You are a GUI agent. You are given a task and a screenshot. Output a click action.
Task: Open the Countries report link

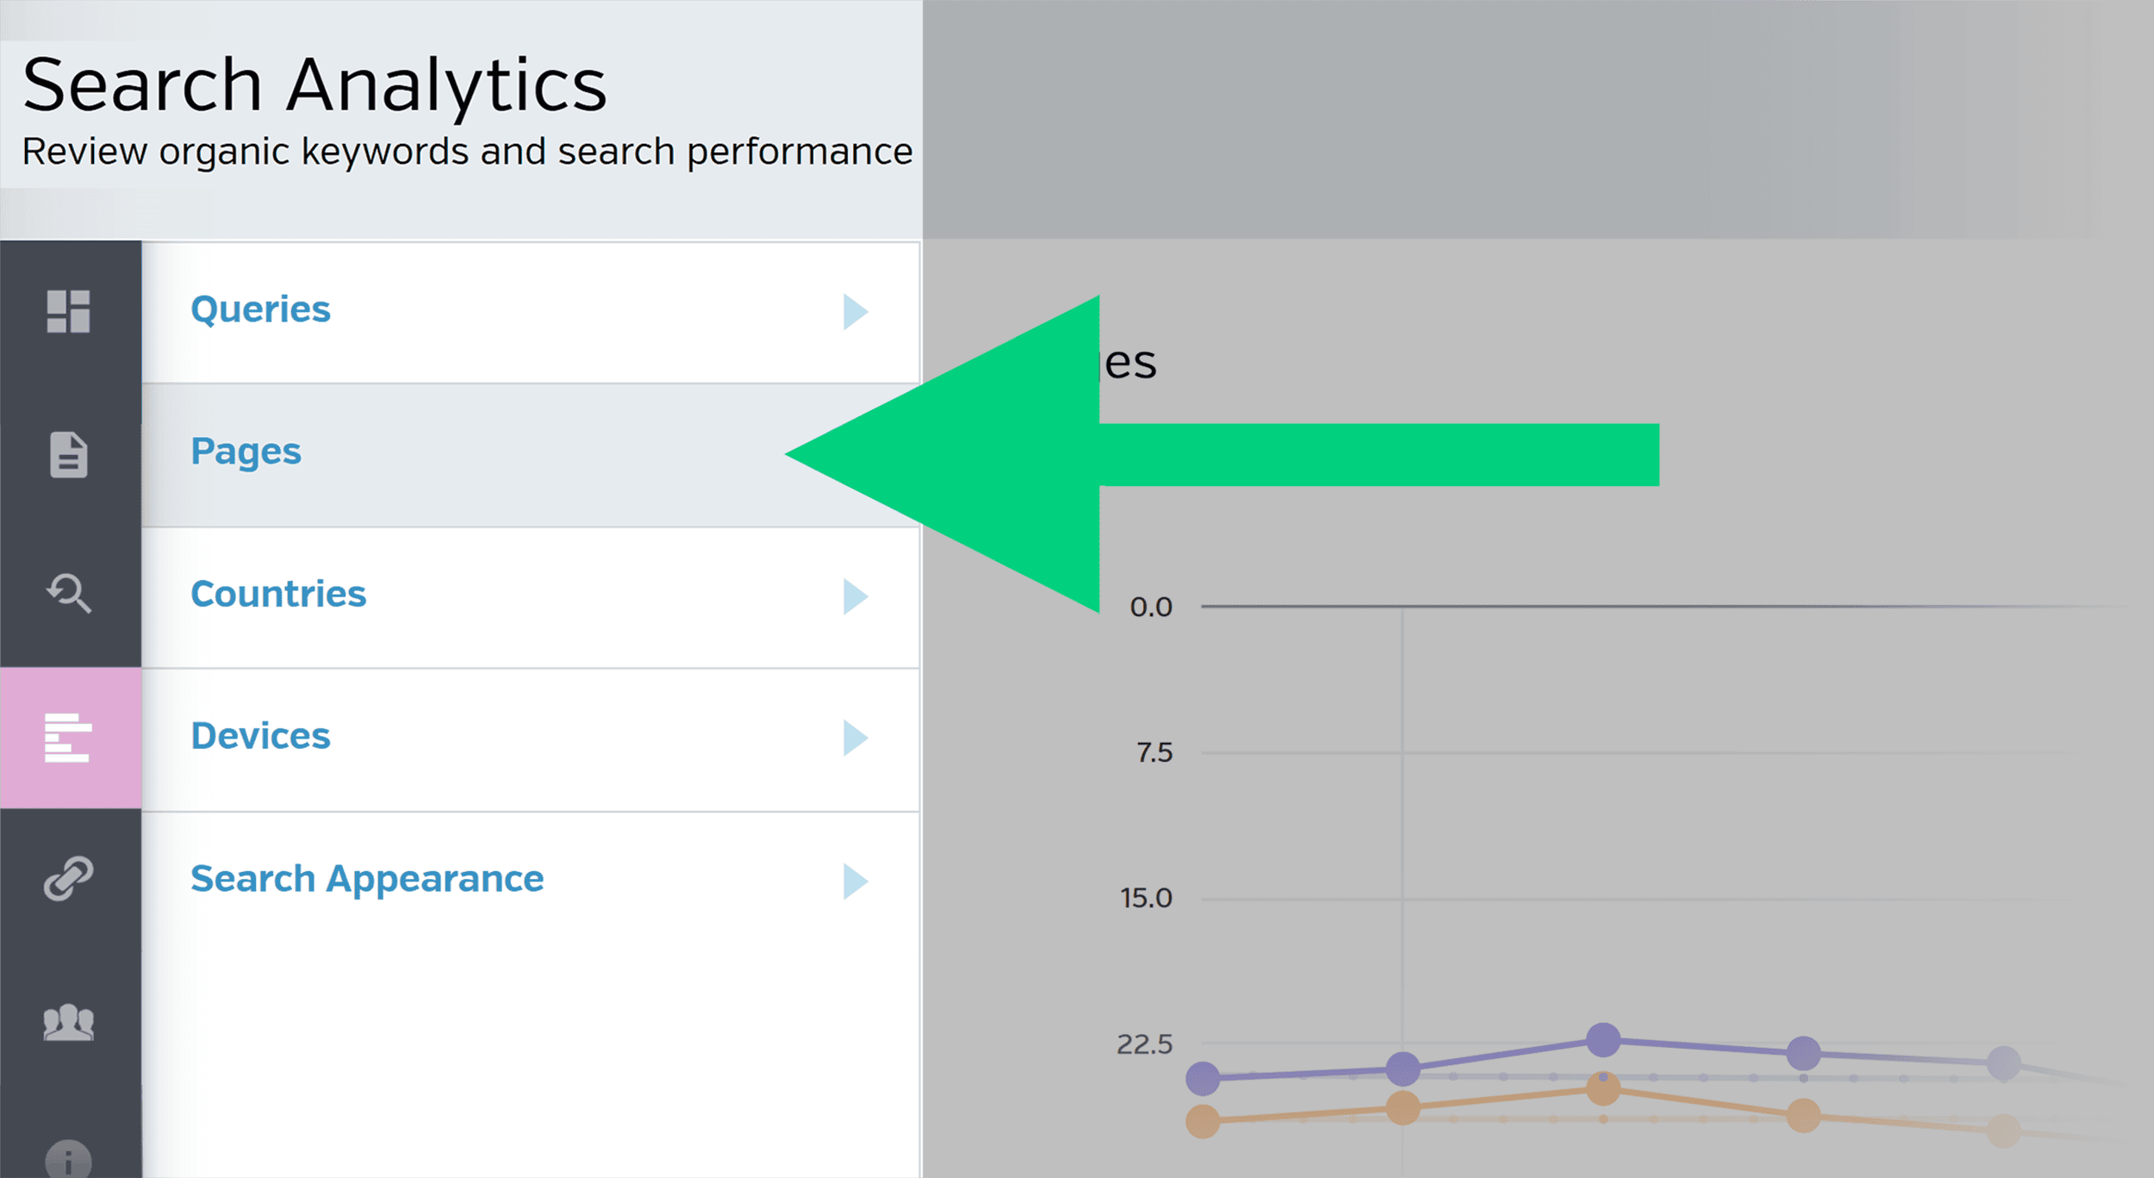(x=278, y=594)
